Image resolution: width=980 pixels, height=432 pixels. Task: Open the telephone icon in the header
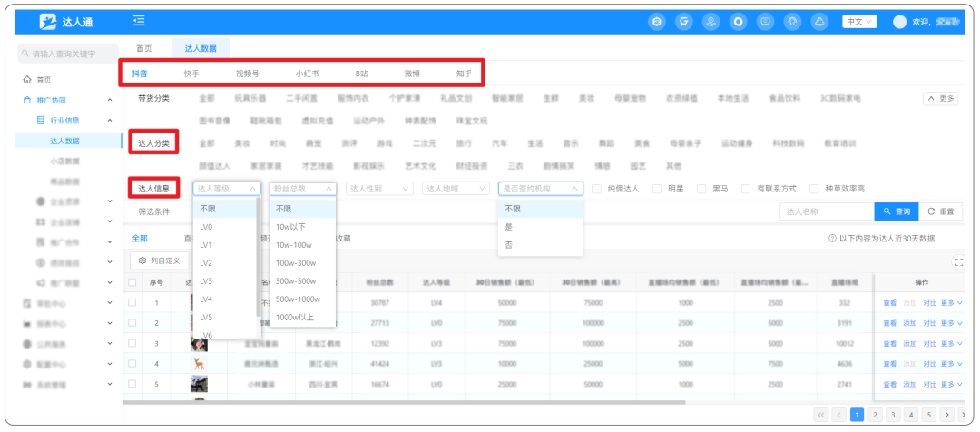tap(658, 22)
